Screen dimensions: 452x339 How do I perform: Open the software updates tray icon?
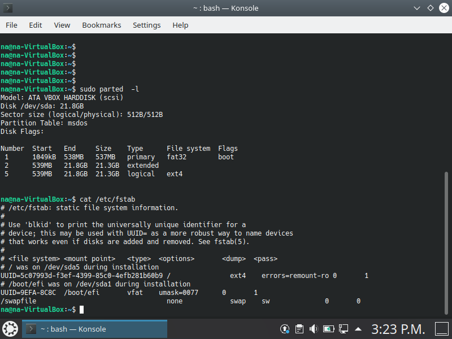click(285, 329)
